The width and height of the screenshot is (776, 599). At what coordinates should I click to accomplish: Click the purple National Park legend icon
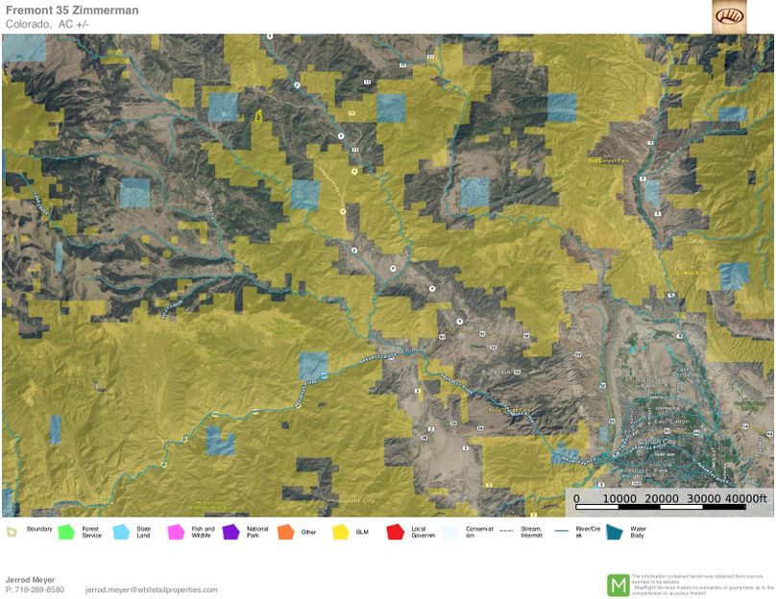(x=230, y=531)
